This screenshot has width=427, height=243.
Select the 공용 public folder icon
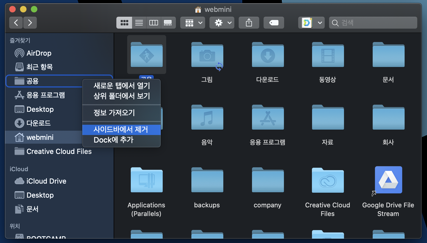click(147, 55)
